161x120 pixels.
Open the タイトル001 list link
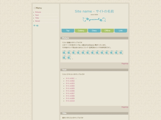(x=70, y=78)
